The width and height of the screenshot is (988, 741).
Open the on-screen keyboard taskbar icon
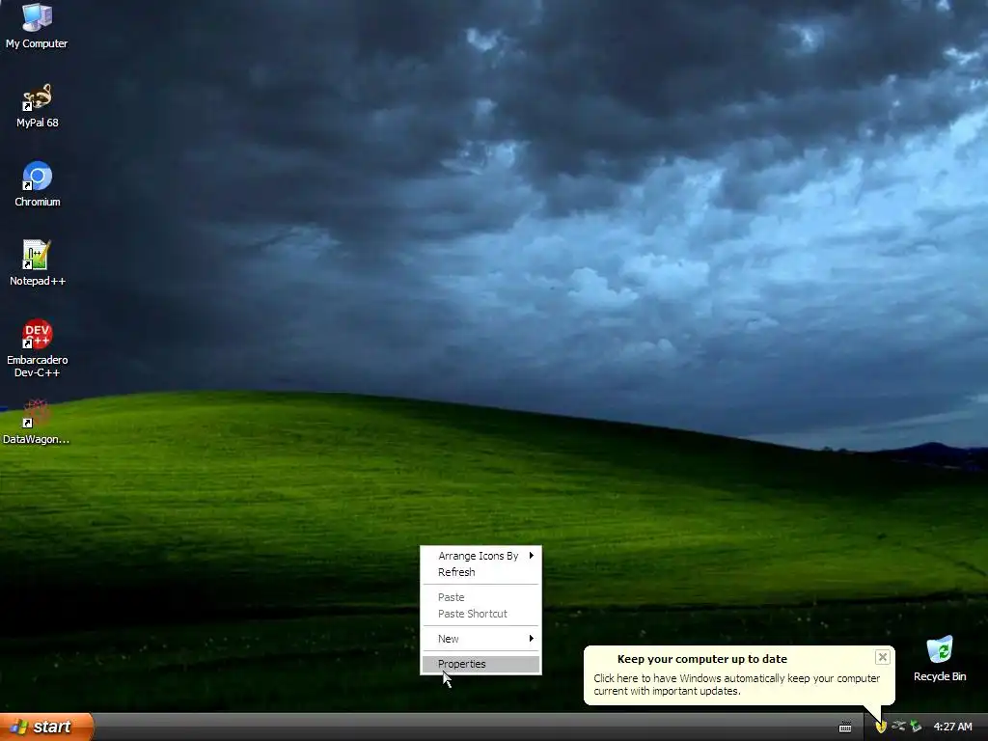coord(845,727)
